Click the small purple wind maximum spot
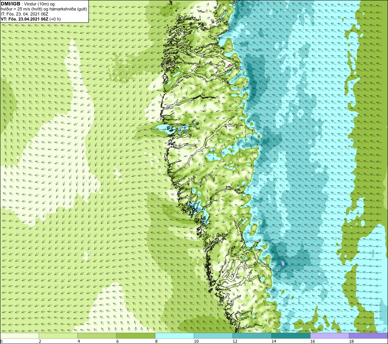The height and width of the screenshot is (344, 388). click(283, 263)
